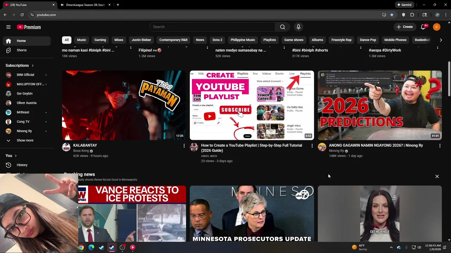Screen dimensions: 451x253
Task: Select the Philippine Music filter chip
Action: click(243, 40)
